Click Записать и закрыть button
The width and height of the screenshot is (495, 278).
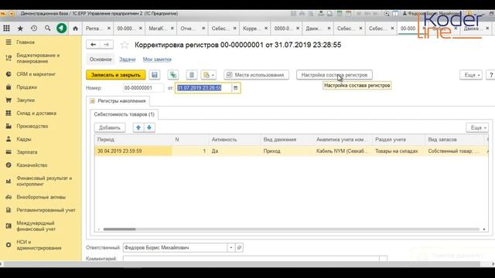click(x=116, y=75)
